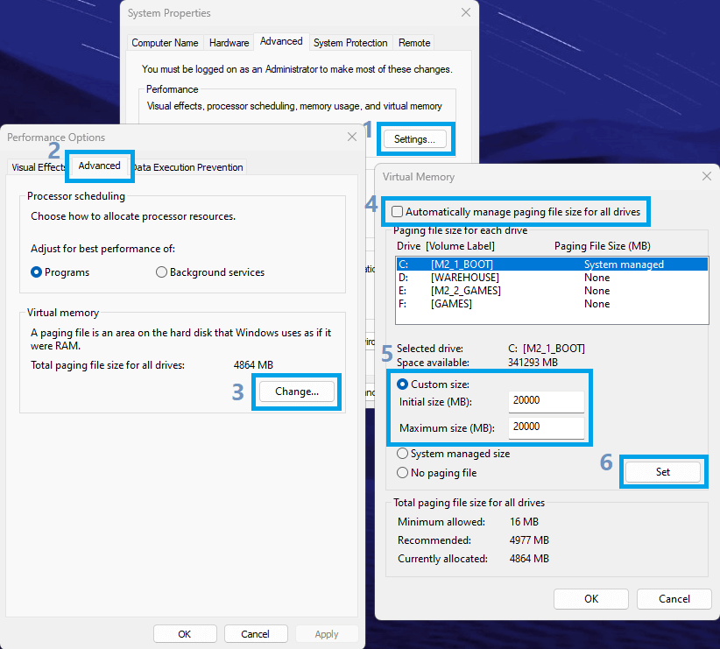Click the 4864 MB total paging file value
Viewport: 720px width, 649px height.
253,365
